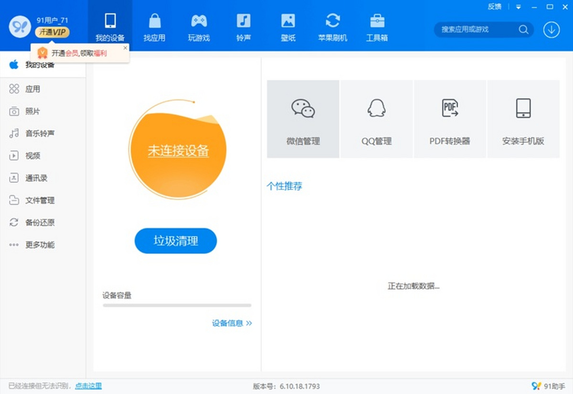The height and width of the screenshot is (394, 573).
Task: Switch to the 铃声 ringtone tab
Action: pyautogui.click(x=244, y=26)
